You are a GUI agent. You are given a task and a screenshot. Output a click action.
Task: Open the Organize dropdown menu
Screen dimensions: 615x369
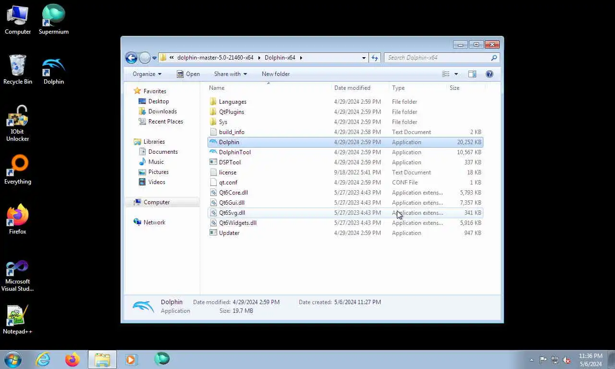[147, 74]
